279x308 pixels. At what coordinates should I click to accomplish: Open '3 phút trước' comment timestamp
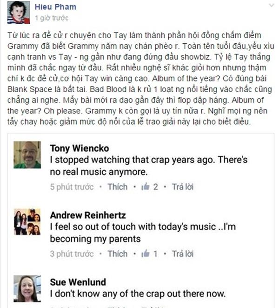pyautogui.click(x=72, y=254)
